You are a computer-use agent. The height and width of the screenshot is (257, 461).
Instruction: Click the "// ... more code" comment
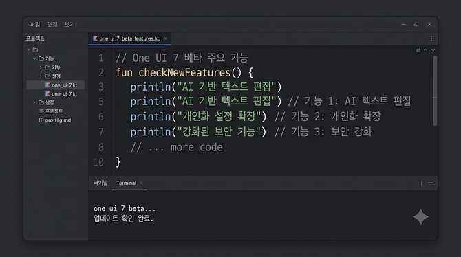(176, 147)
